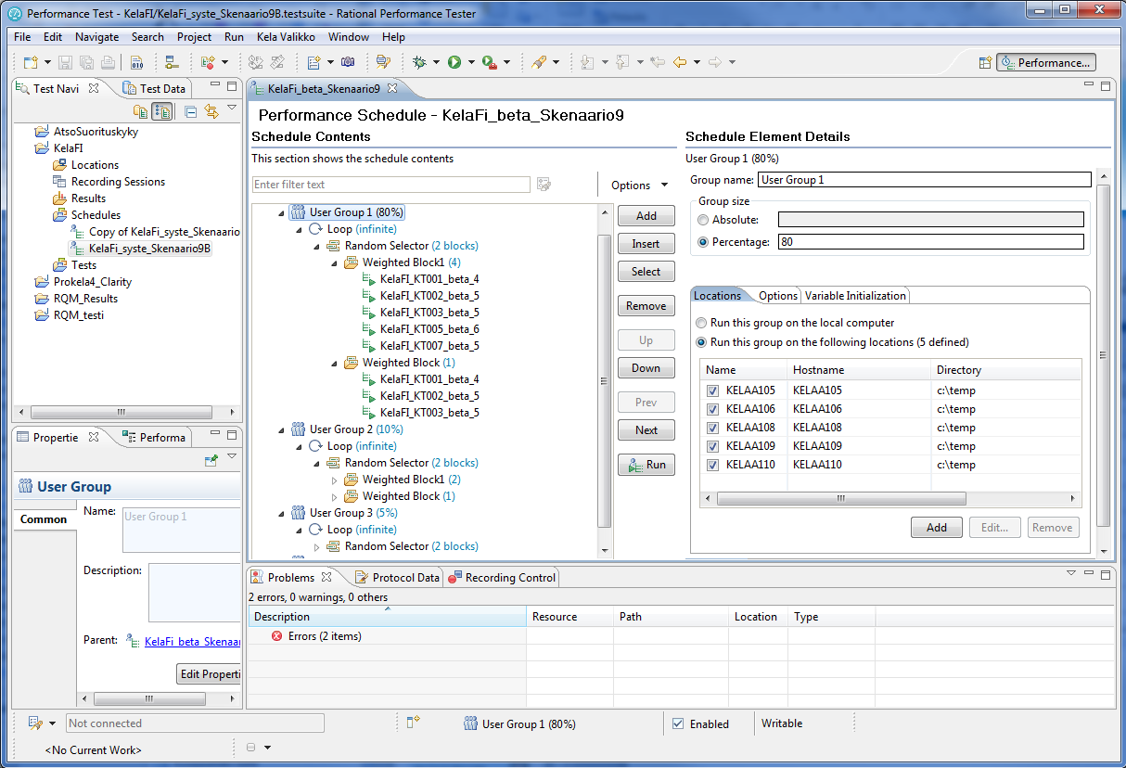
Task: Click the annotation speech-bubble toolbar icon
Action: pyautogui.click(x=383, y=62)
